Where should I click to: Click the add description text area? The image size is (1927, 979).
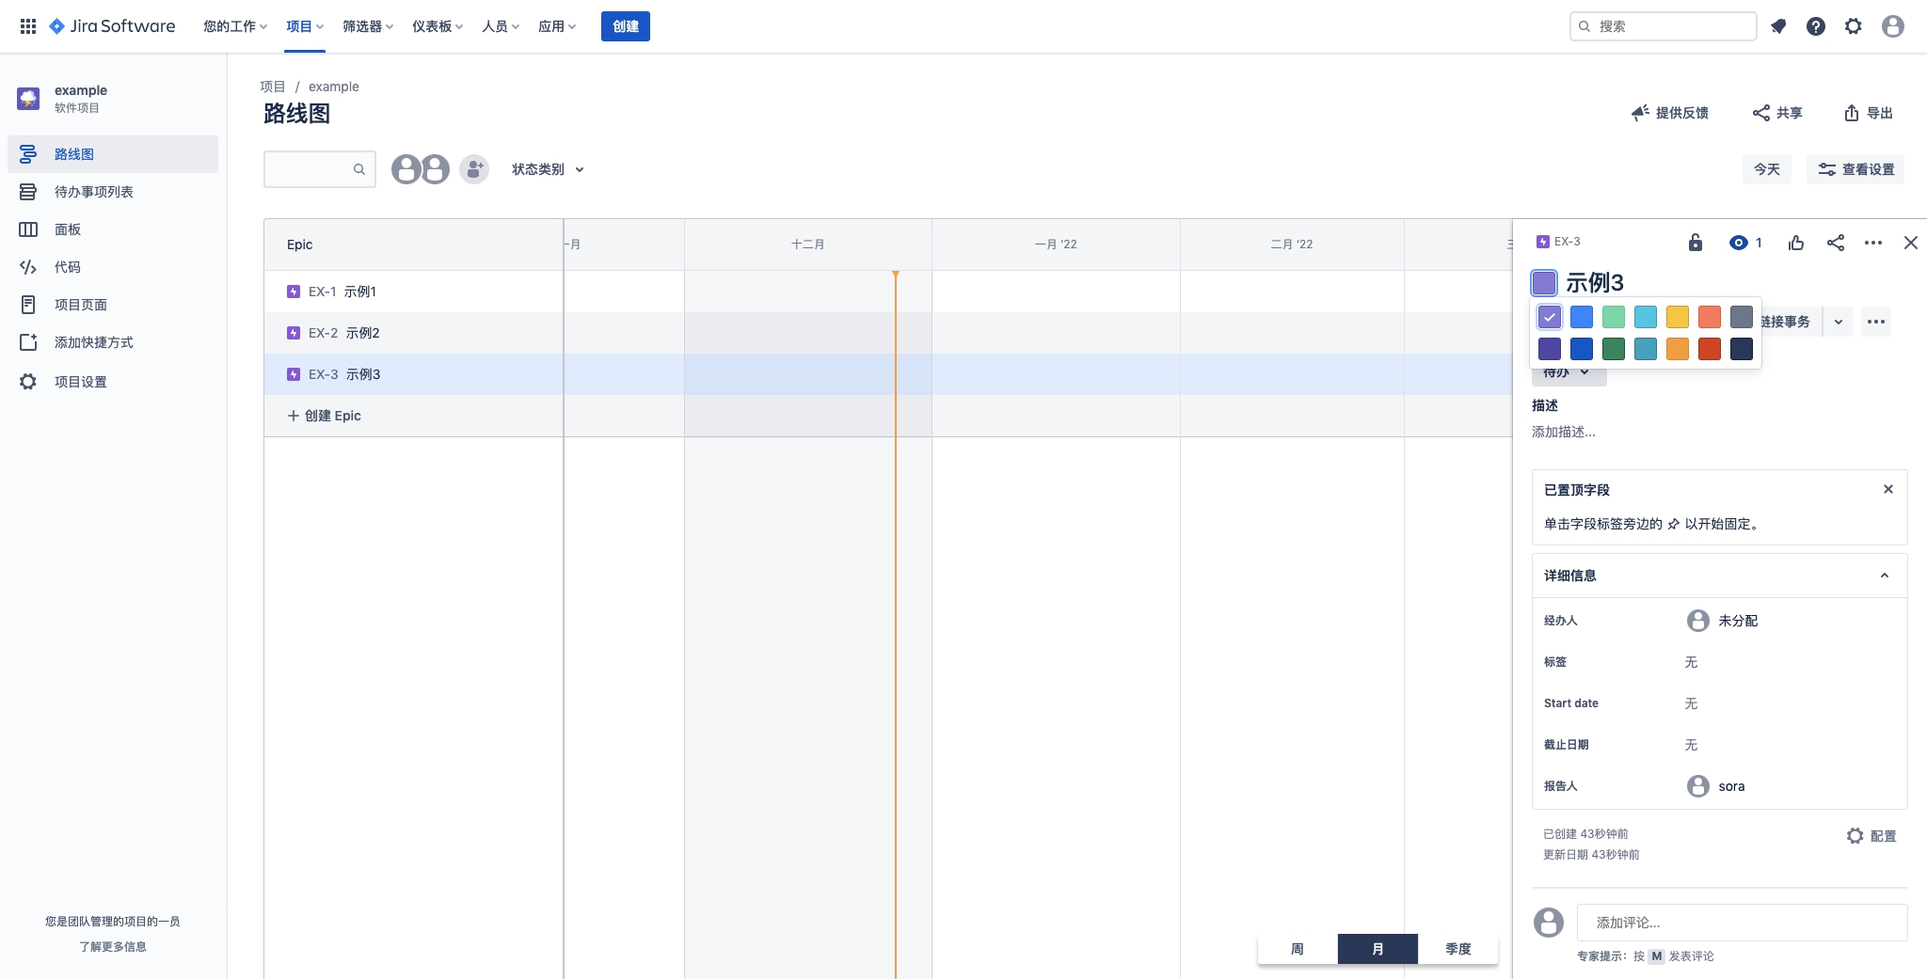[x=1564, y=432]
